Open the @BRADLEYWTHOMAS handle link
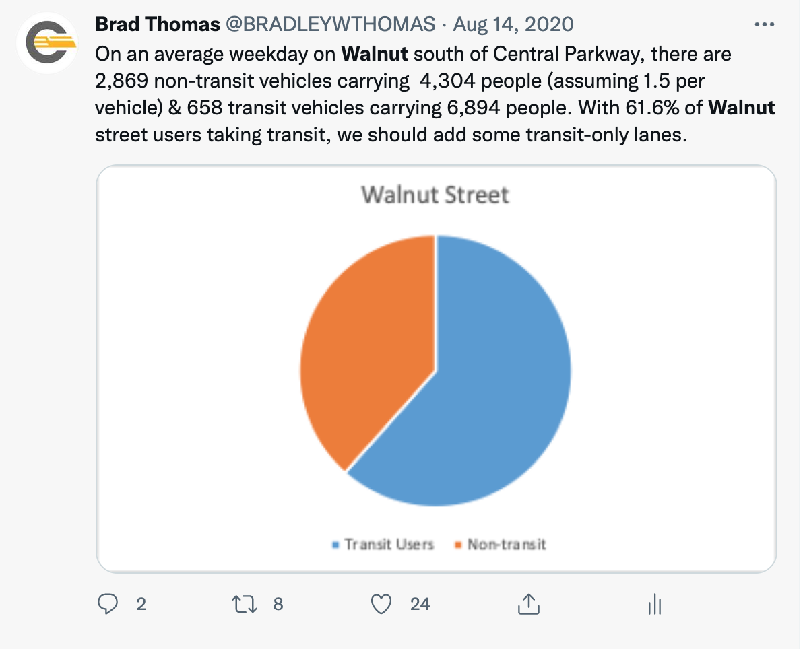The width and height of the screenshot is (803, 649). click(x=330, y=24)
